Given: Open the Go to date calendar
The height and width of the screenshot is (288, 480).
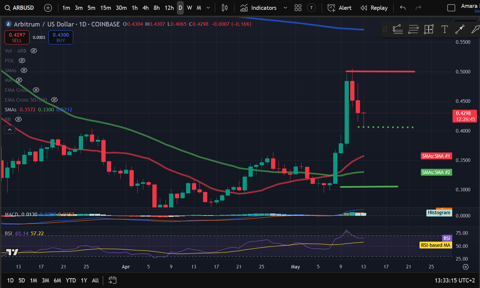Looking at the screenshot, I should [x=112, y=280].
